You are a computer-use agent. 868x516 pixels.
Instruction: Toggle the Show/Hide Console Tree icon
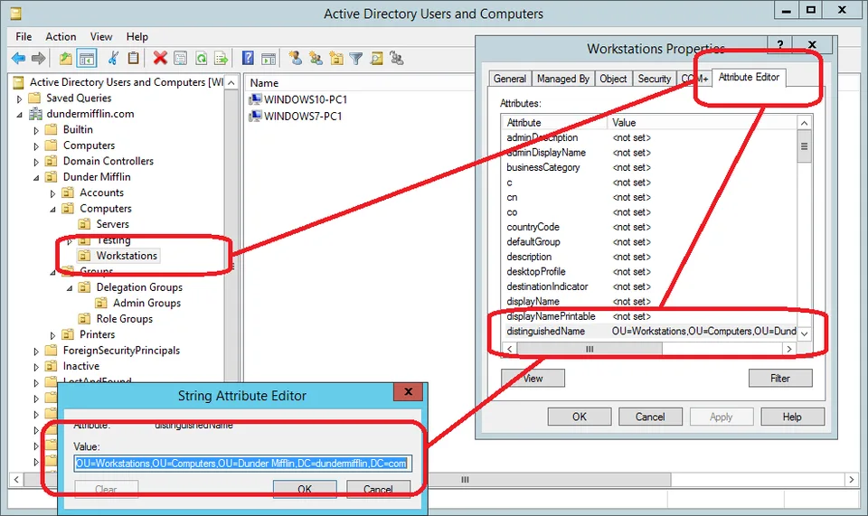tap(87, 58)
